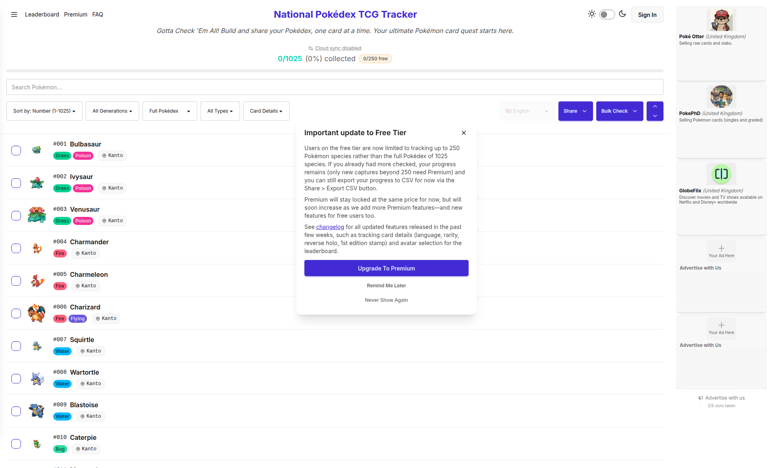Open the Leaderboard page
The height and width of the screenshot is (468, 773).
pyautogui.click(x=42, y=14)
